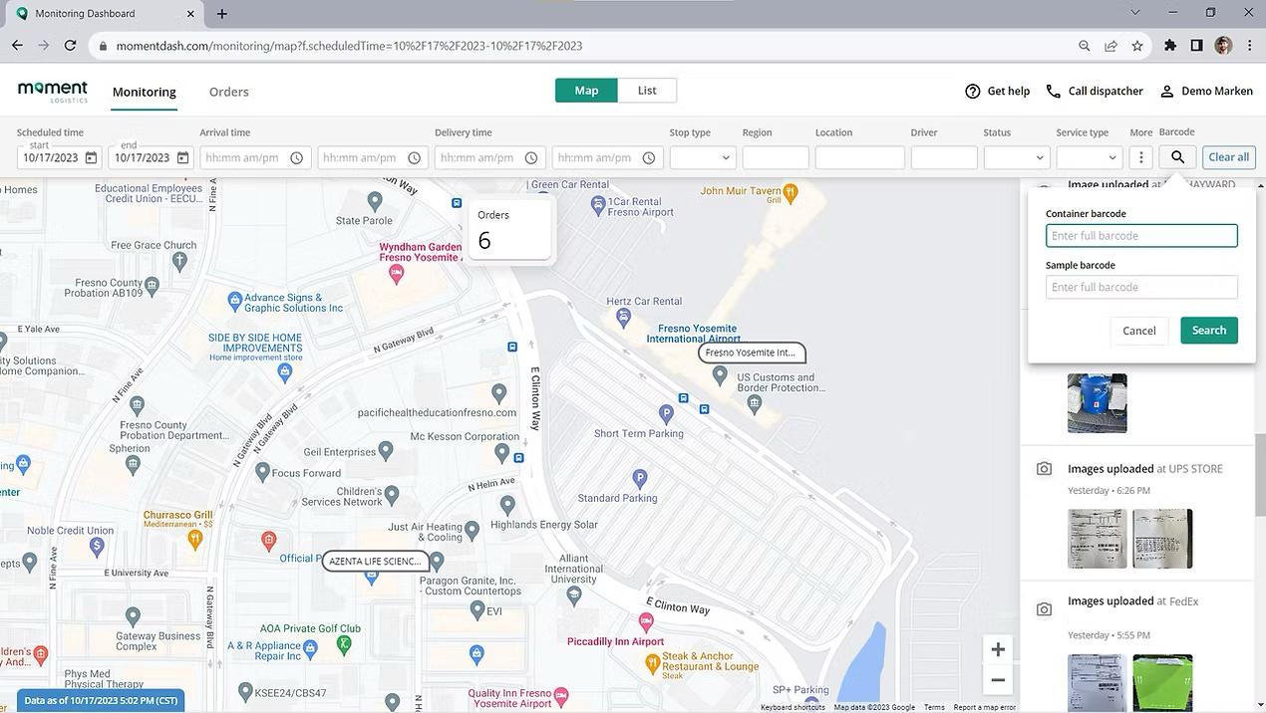1266x713 pixels.
Task: Open the blue container image thumbnail
Action: pyautogui.click(x=1097, y=403)
